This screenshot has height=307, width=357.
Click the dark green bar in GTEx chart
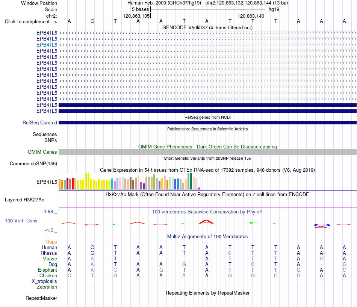(x=191, y=181)
